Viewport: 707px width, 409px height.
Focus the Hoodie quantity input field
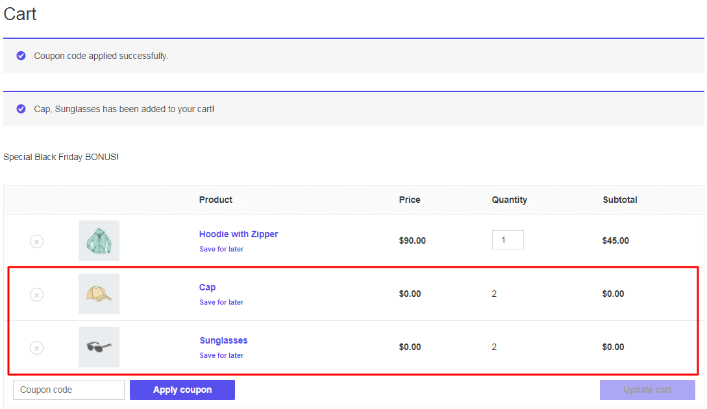pos(508,240)
